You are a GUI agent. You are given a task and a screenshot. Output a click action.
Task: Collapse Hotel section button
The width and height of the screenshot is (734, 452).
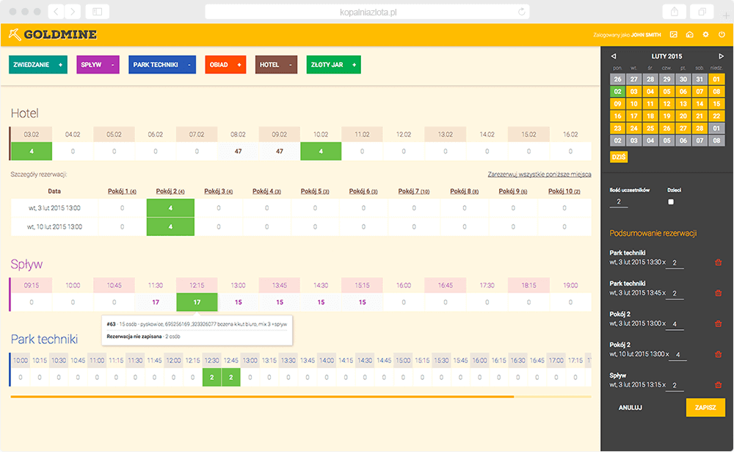[276, 65]
